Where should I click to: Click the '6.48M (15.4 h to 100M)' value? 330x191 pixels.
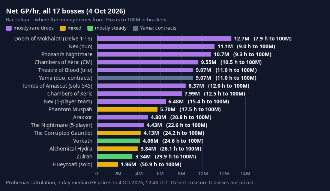199,101
